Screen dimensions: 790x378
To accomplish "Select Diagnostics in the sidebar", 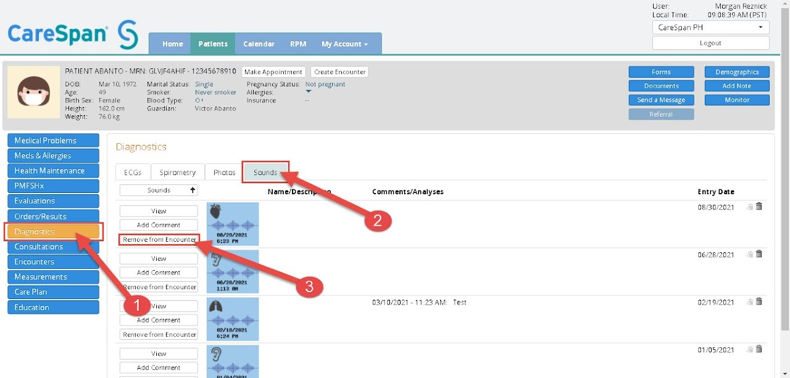I will click(53, 231).
